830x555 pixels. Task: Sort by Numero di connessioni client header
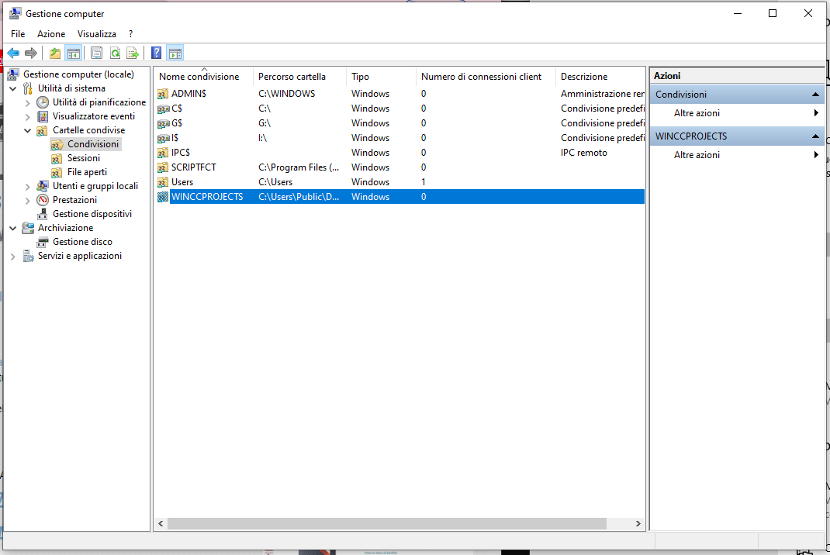click(486, 77)
